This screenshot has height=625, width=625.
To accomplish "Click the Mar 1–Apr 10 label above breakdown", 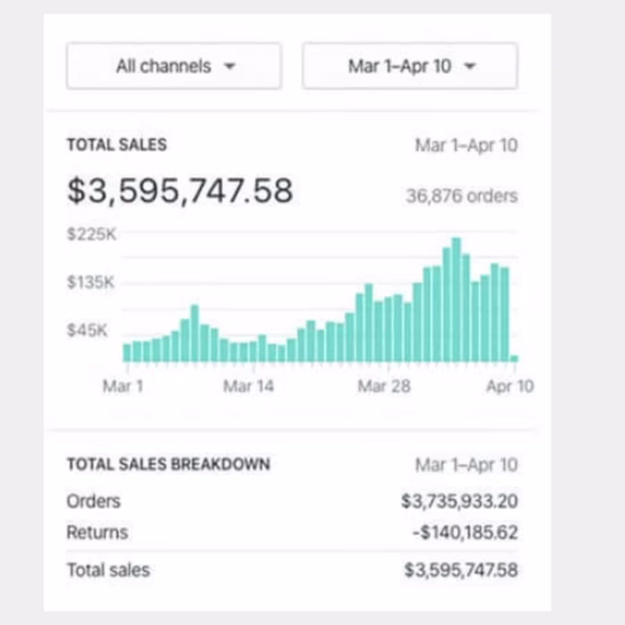I will click(x=467, y=465).
